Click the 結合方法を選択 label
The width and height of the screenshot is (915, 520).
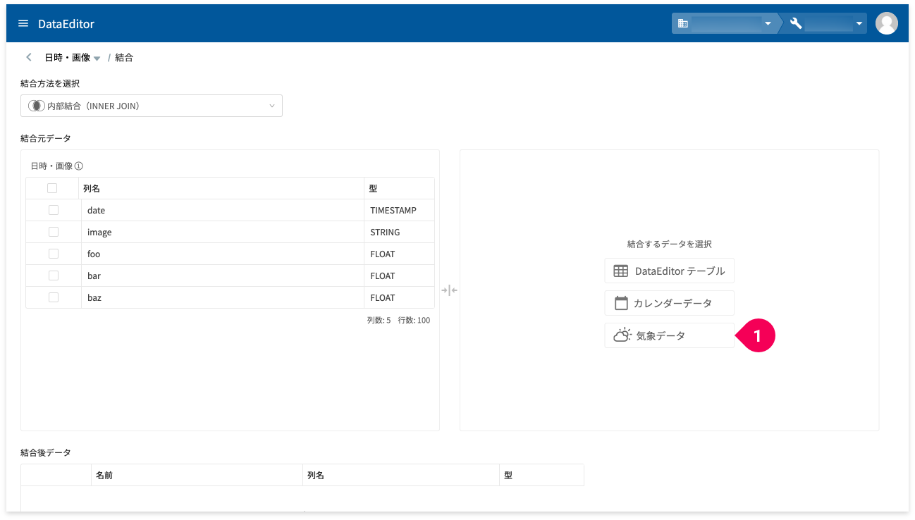50,83
